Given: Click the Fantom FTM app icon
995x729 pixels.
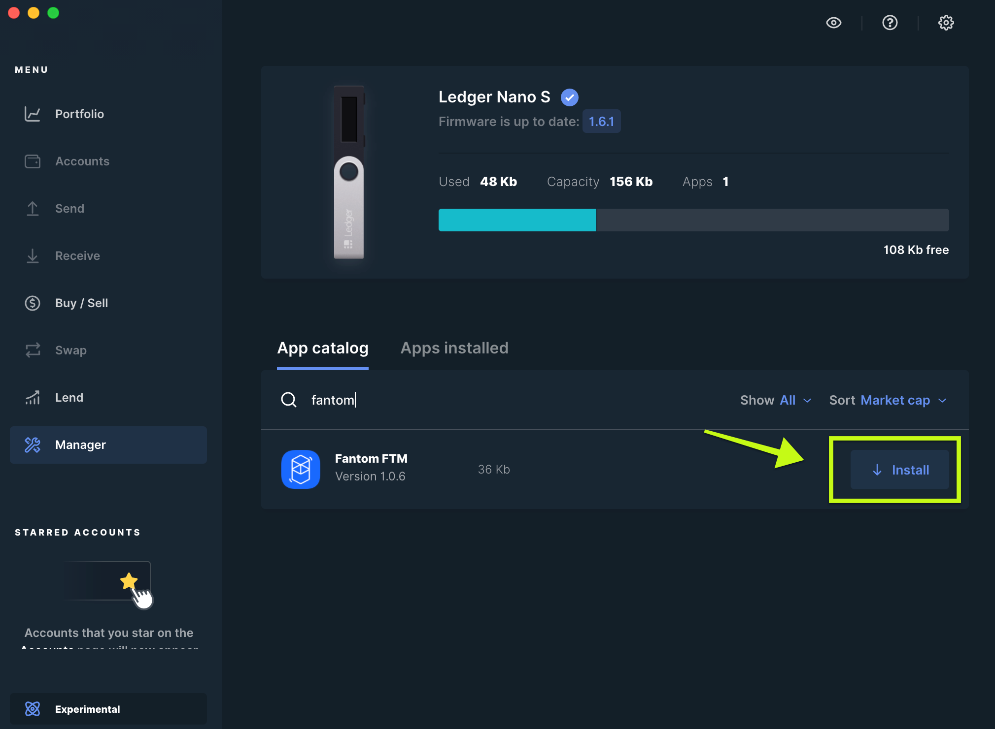Looking at the screenshot, I should (x=301, y=469).
